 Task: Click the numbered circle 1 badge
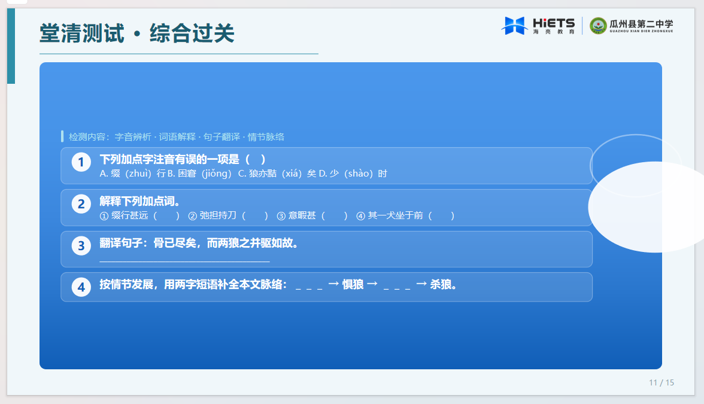pyautogui.click(x=81, y=162)
